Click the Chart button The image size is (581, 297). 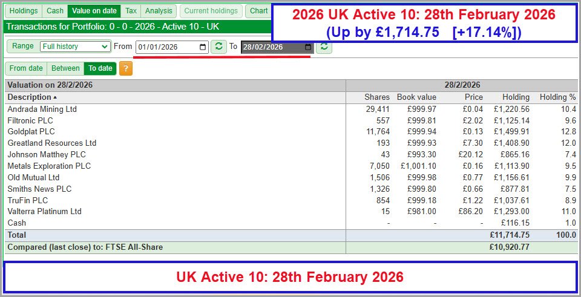pos(258,11)
